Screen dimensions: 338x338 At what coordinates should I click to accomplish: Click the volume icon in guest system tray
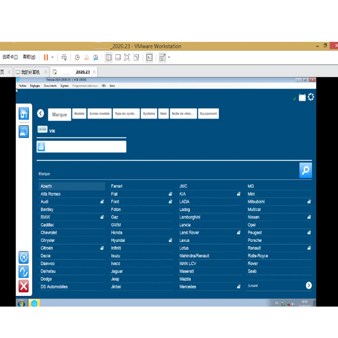293,304
